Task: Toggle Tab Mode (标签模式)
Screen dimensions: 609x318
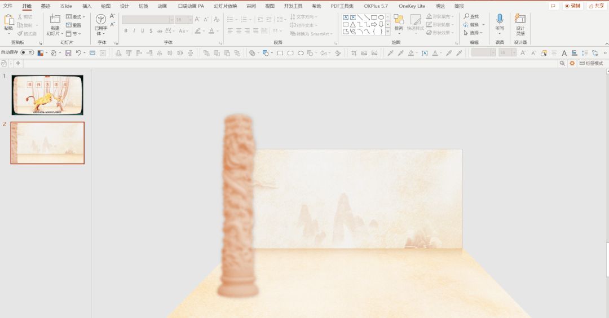Action: coord(591,63)
